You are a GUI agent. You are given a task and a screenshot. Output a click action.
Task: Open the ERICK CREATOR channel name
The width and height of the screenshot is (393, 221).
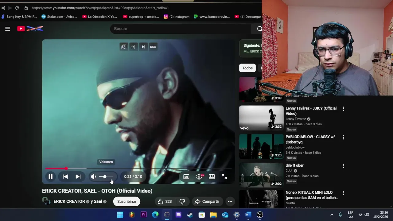click(x=69, y=201)
